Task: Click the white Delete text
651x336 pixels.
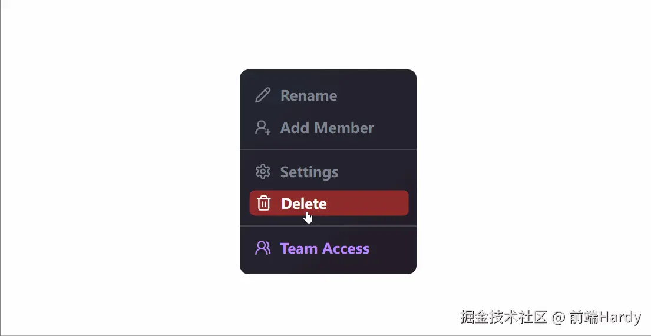Action: pyautogui.click(x=304, y=203)
